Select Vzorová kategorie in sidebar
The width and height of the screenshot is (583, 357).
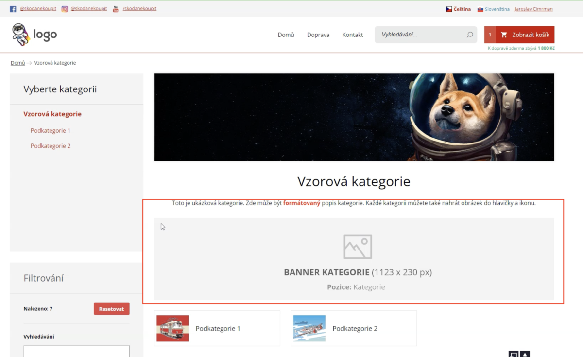[x=52, y=114]
